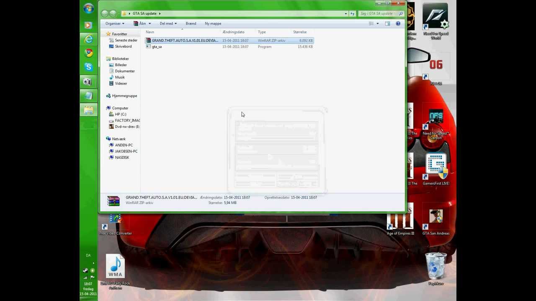This screenshot has height=301, width=536.
Task: Open the Organiser dropdown menu
Action: point(115,23)
